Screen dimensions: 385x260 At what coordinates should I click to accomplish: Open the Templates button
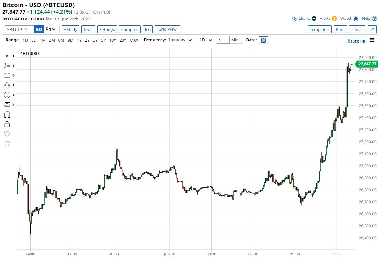click(x=320, y=29)
